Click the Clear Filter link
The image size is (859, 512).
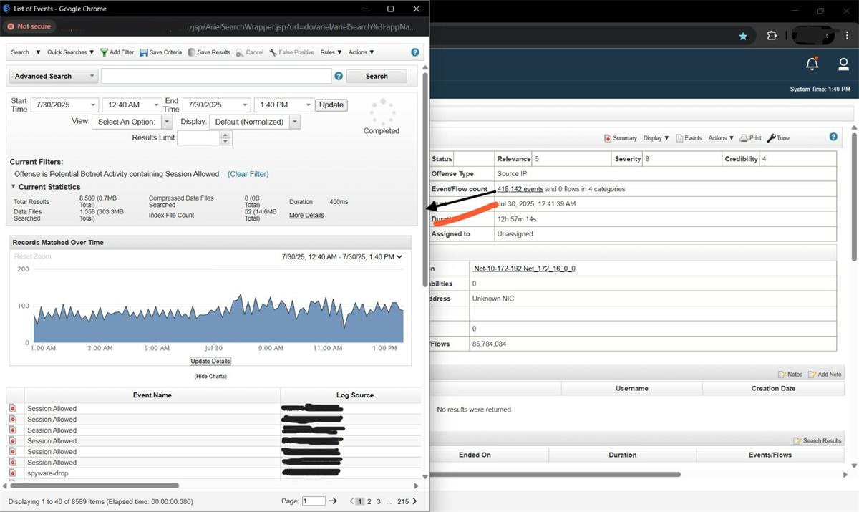tap(248, 174)
